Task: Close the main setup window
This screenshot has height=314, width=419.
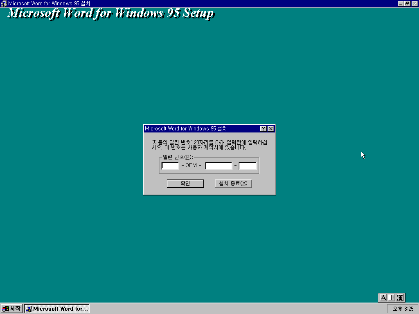Action: (414, 3)
